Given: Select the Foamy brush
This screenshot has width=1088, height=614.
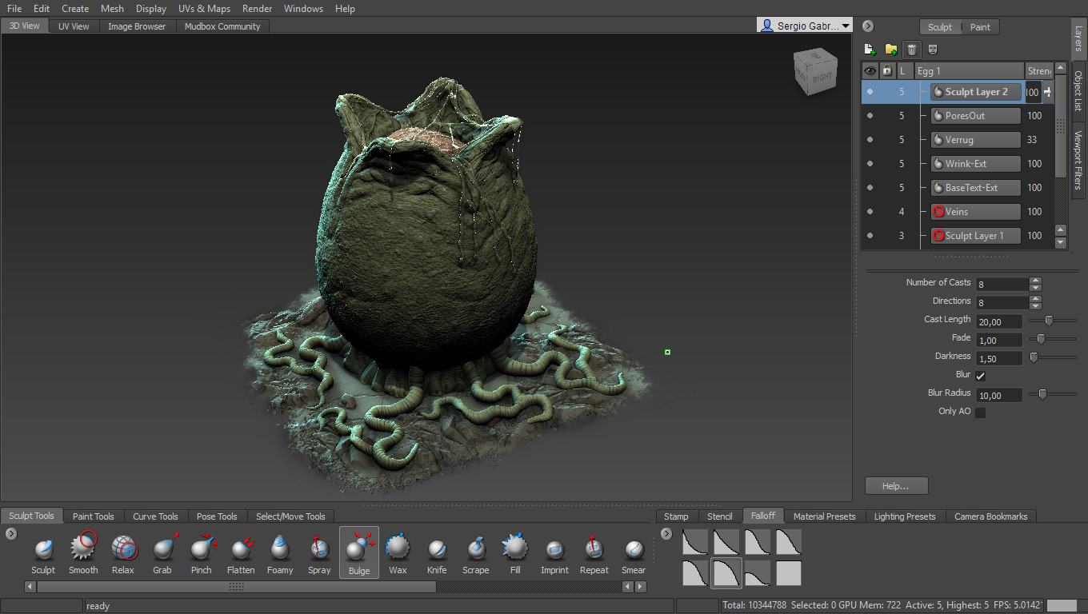Looking at the screenshot, I should point(280,553).
